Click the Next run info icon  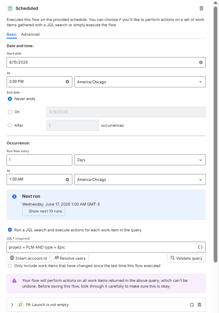14,196
